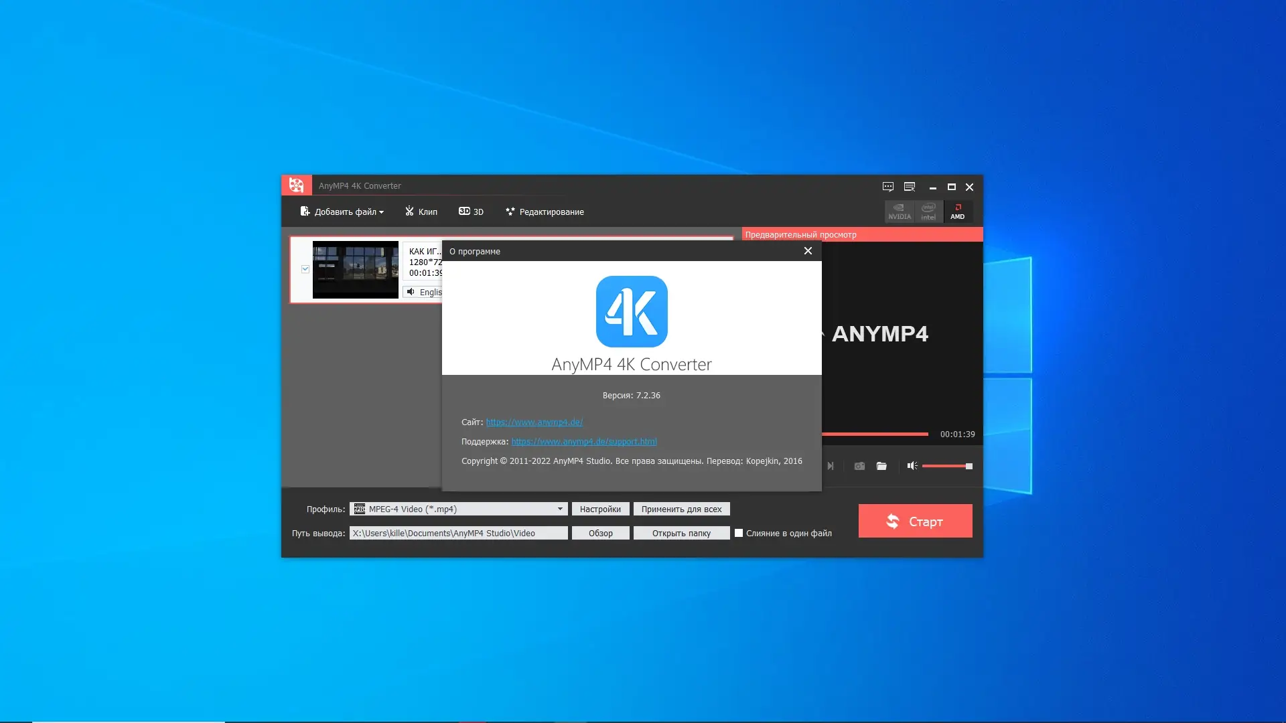Open the Редактирование menu
The height and width of the screenshot is (723, 1286).
545,212
